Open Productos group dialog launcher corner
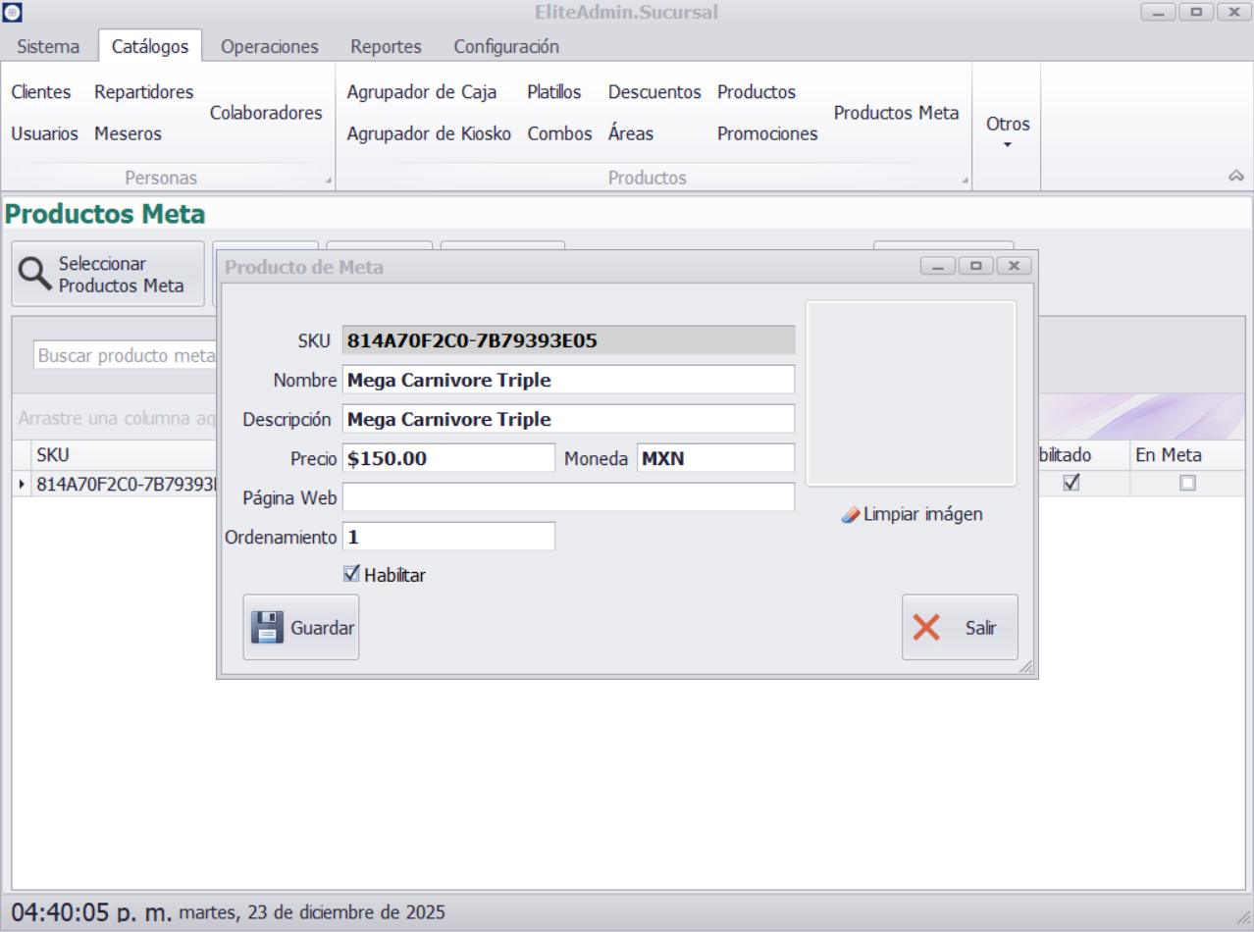The width and height of the screenshot is (1254, 932). [x=965, y=181]
